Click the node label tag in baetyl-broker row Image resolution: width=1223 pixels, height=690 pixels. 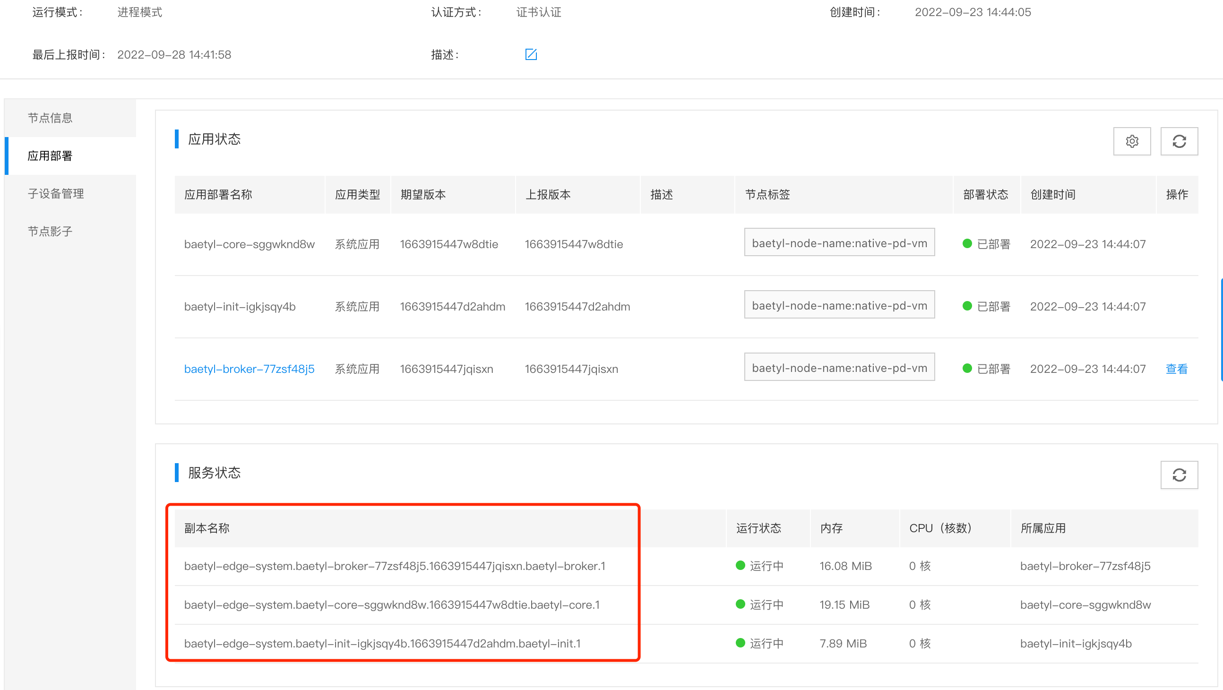pyautogui.click(x=839, y=367)
